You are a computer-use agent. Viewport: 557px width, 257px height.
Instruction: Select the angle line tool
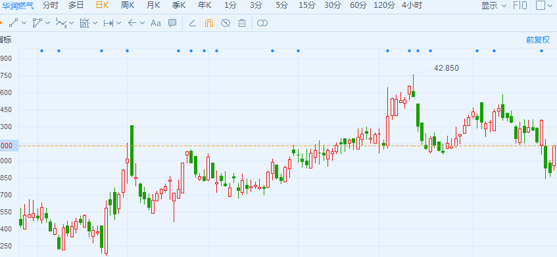pyautogui.click(x=192, y=23)
